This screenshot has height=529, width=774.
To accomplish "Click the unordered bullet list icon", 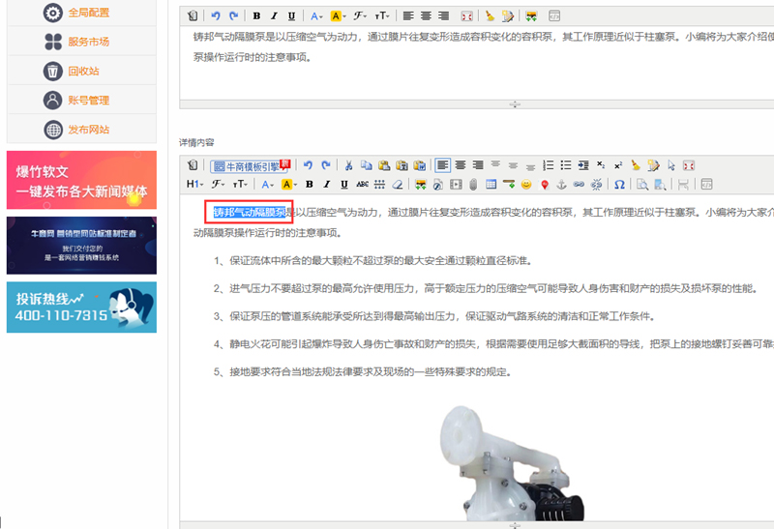I will pyautogui.click(x=566, y=165).
